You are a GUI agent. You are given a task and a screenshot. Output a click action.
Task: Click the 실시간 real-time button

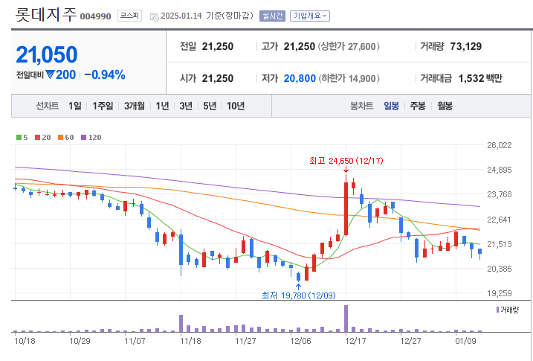[272, 16]
